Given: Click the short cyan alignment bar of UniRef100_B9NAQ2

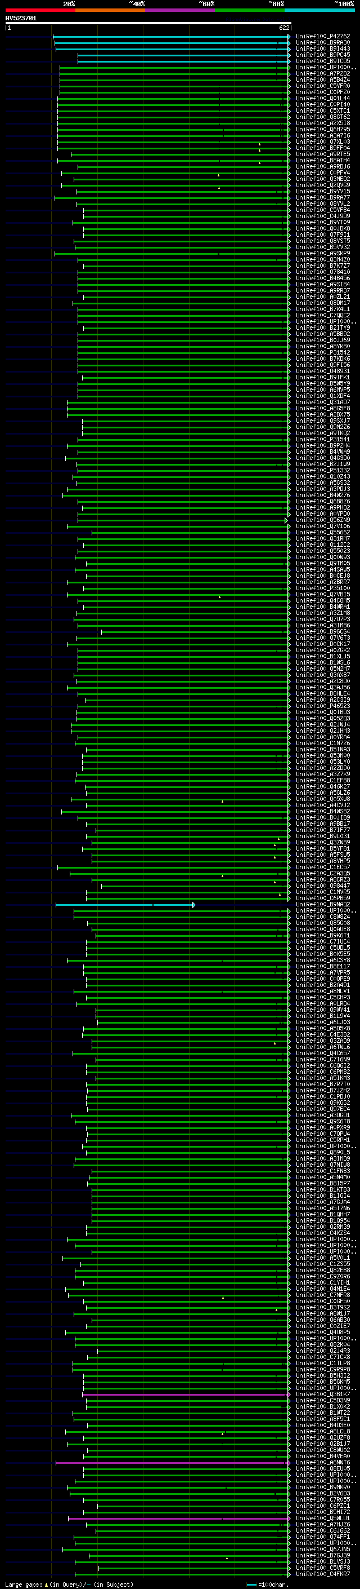Looking at the screenshot, I should coord(125,905).
